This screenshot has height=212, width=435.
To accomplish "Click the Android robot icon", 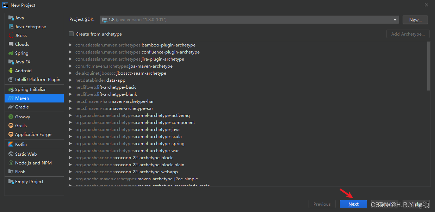I will click(11, 71).
